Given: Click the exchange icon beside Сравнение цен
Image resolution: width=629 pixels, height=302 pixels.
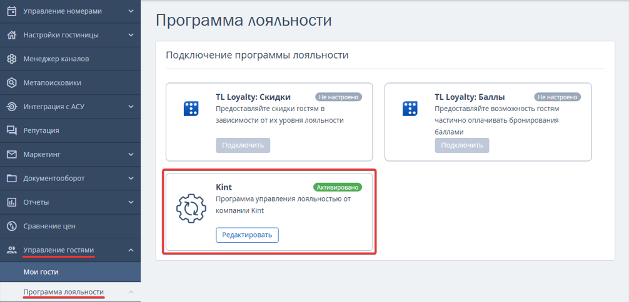Looking at the screenshot, I should pyautogui.click(x=12, y=226).
